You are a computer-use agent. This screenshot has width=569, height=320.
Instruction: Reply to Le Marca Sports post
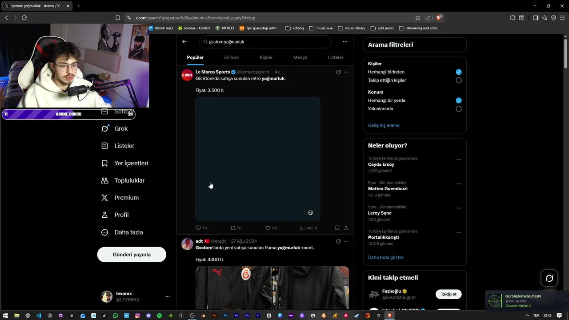coord(201,228)
